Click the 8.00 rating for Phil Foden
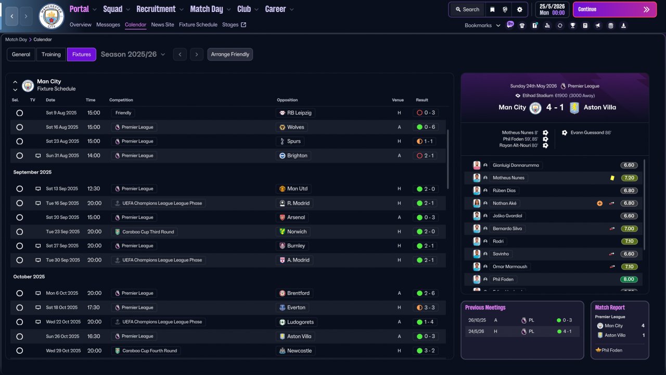 click(x=629, y=279)
